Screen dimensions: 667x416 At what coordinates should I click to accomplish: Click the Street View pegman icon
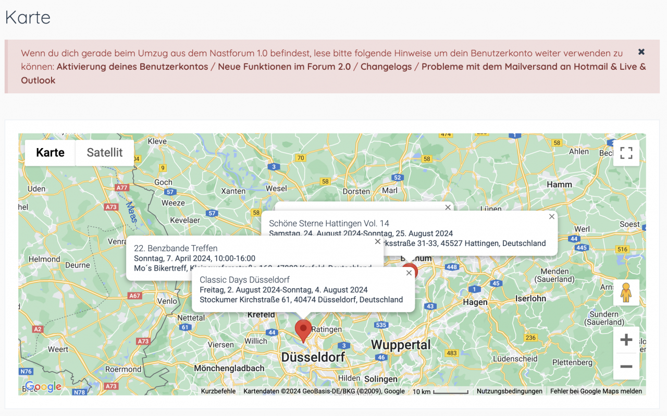pos(626,293)
